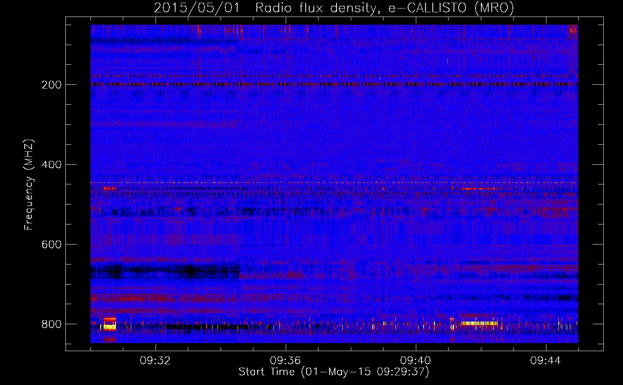Click the 'Start Time (01-May-15 09:29:37)' label

(334, 372)
